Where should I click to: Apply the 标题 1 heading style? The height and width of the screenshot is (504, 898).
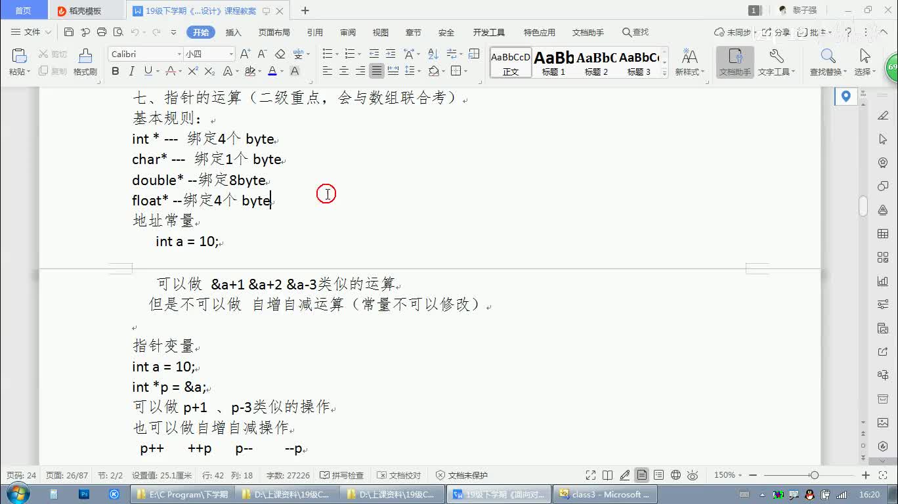553,63
